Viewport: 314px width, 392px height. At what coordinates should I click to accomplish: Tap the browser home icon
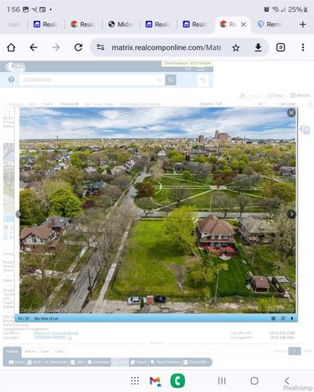[x=11, y=47]
